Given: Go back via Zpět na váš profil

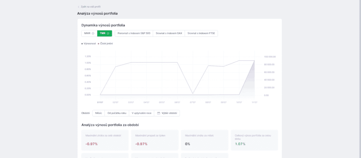Looking at the screenshot, I should click(x=91, y=7).
